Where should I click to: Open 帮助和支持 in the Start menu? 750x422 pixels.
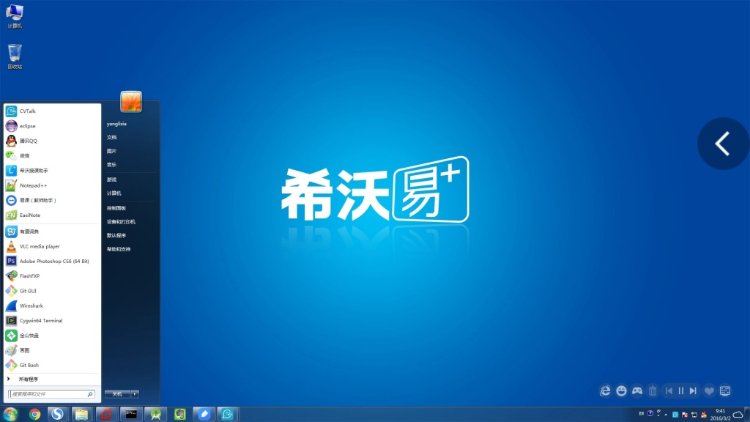click(119, 249)
